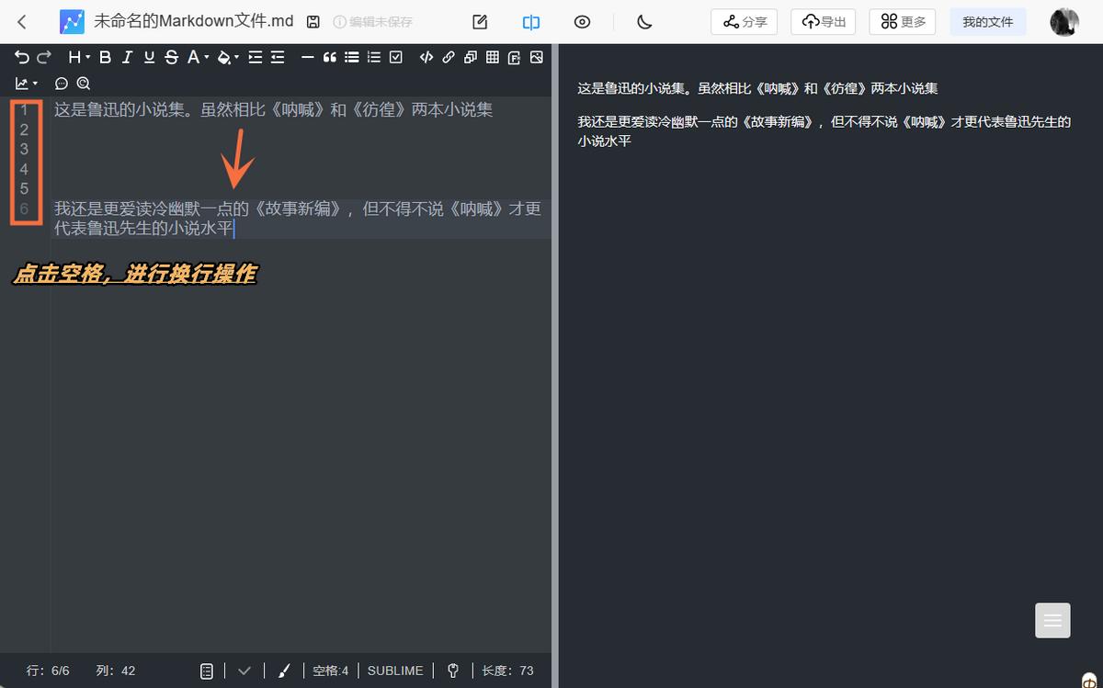This screenshot has height=688, width=1103.
Task: Click the 分享 button
Action: pyautogui.click(x=744, y=21)
